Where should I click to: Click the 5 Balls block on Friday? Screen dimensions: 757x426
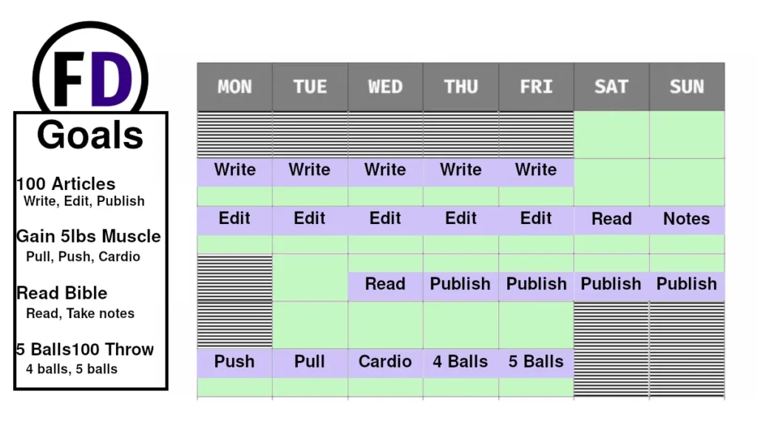click(x=537, y=363)
